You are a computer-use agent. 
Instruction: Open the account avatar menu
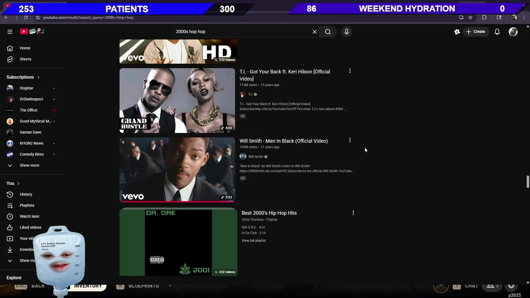coord(513,31)
